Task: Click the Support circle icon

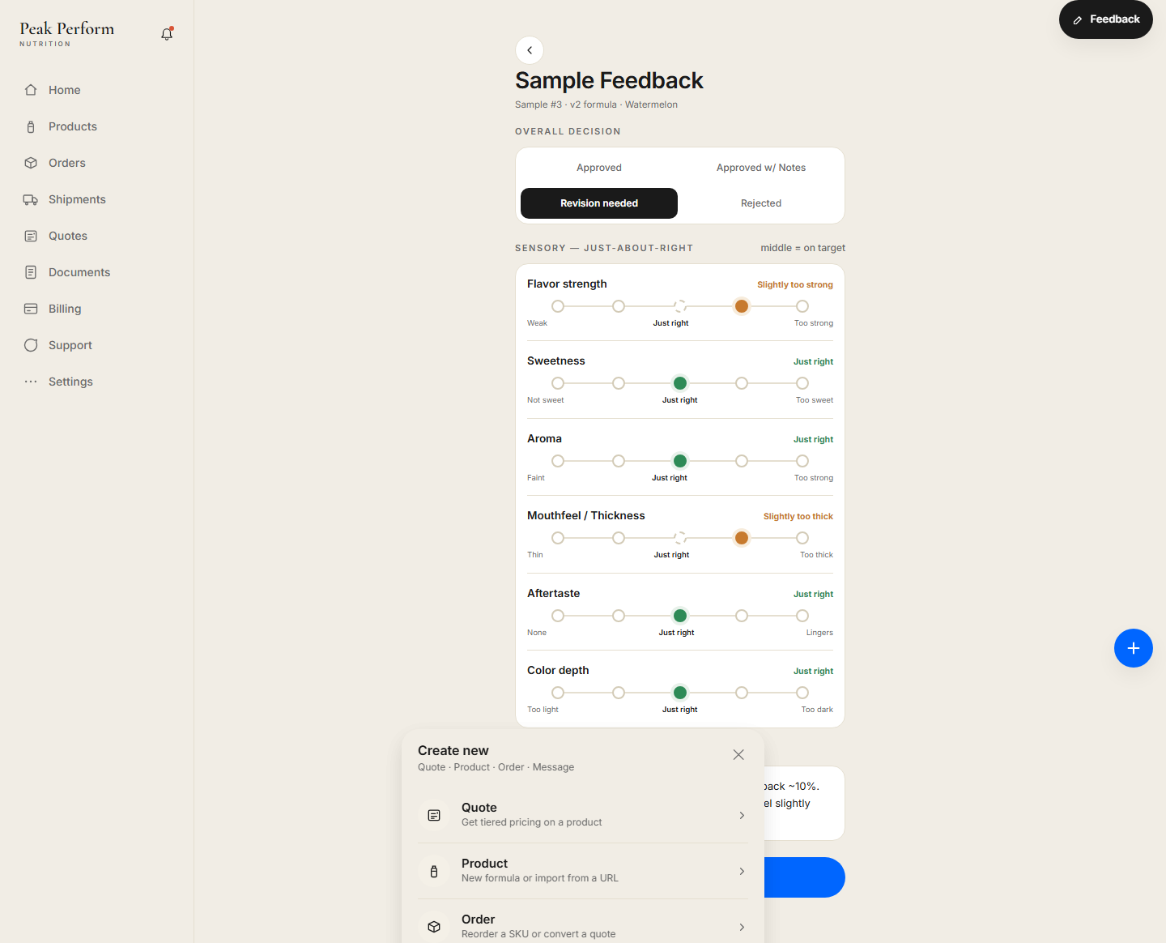Action: coord(31,345)
